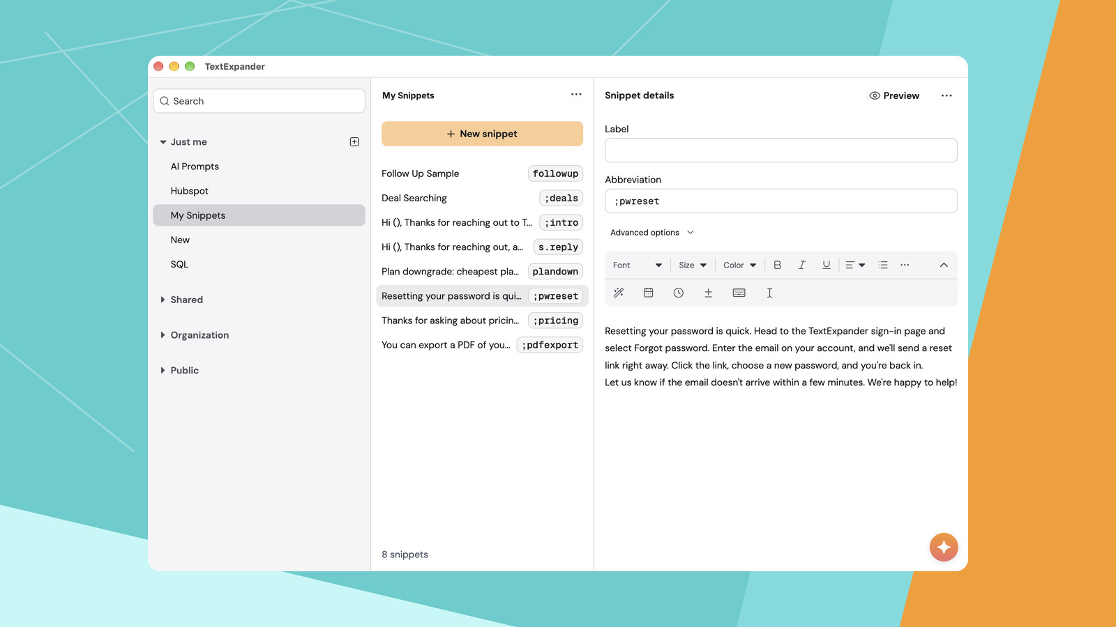Open the Size dropdown
The image size is (1116, 627).
693,265
